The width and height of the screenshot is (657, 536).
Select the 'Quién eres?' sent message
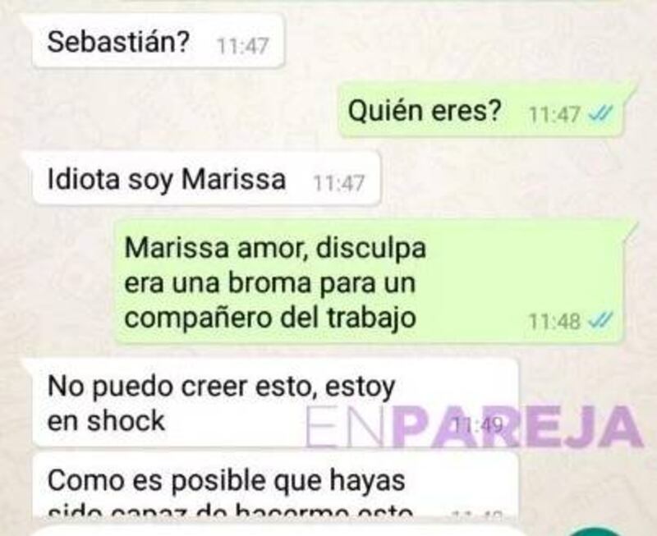(x=480, y=111)
